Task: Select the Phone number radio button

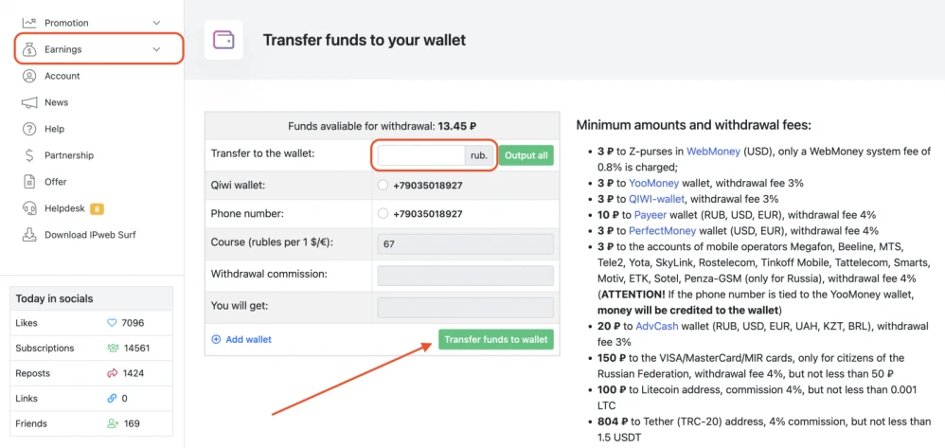Action: 383,214
